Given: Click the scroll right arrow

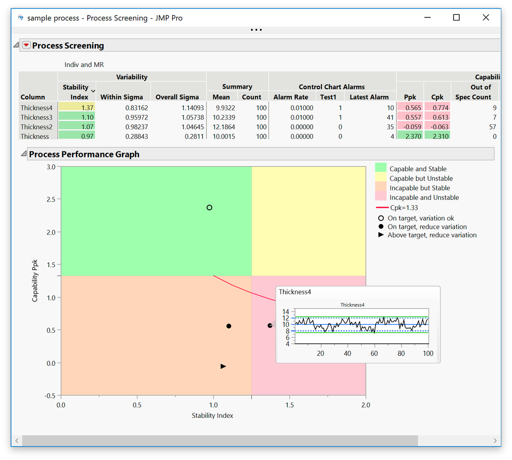Looking at the screenshot, I should coord(496,441).
